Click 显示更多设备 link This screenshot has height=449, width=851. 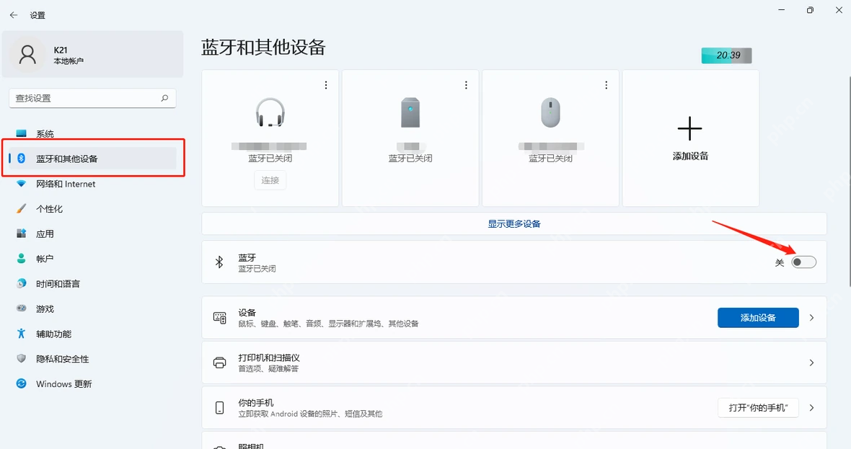point(514,223)
